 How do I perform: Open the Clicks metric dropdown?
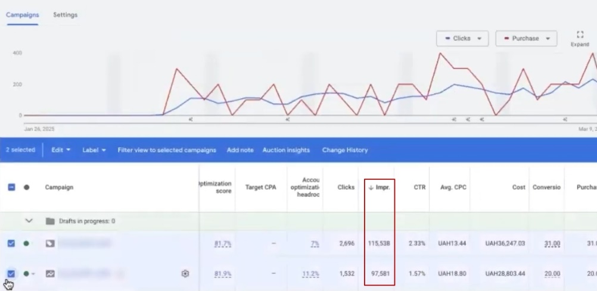462,39
